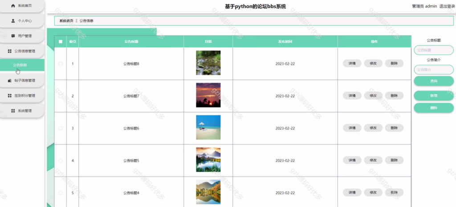
Task: Click the person icon for 个人中心
Action: click(13, 21)
